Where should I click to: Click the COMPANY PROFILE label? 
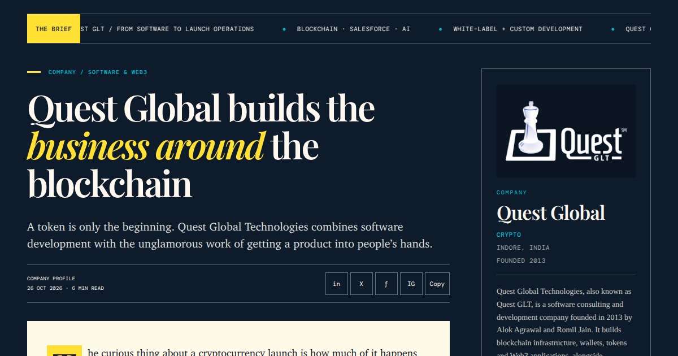pos(51,279)
